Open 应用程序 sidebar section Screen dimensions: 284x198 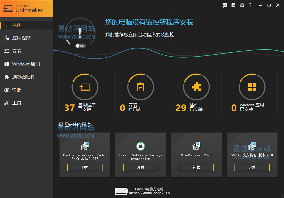pyautogui.click(x=27, y=38)
